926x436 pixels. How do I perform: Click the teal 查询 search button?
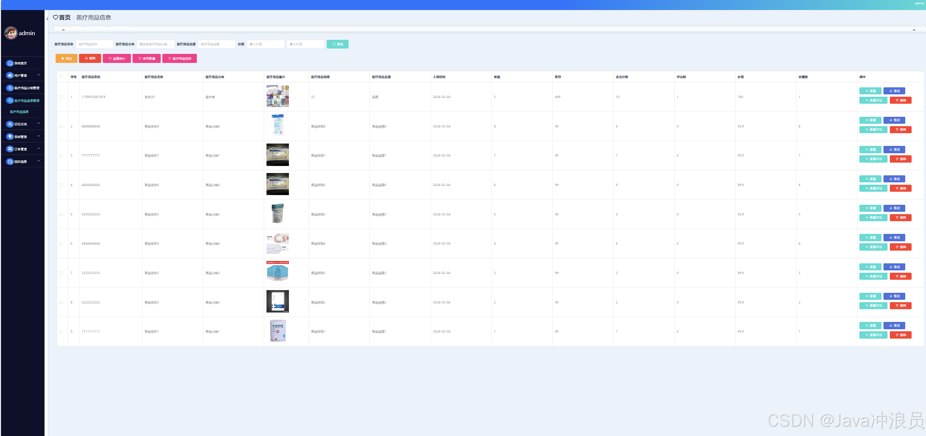tap(337, 44)
